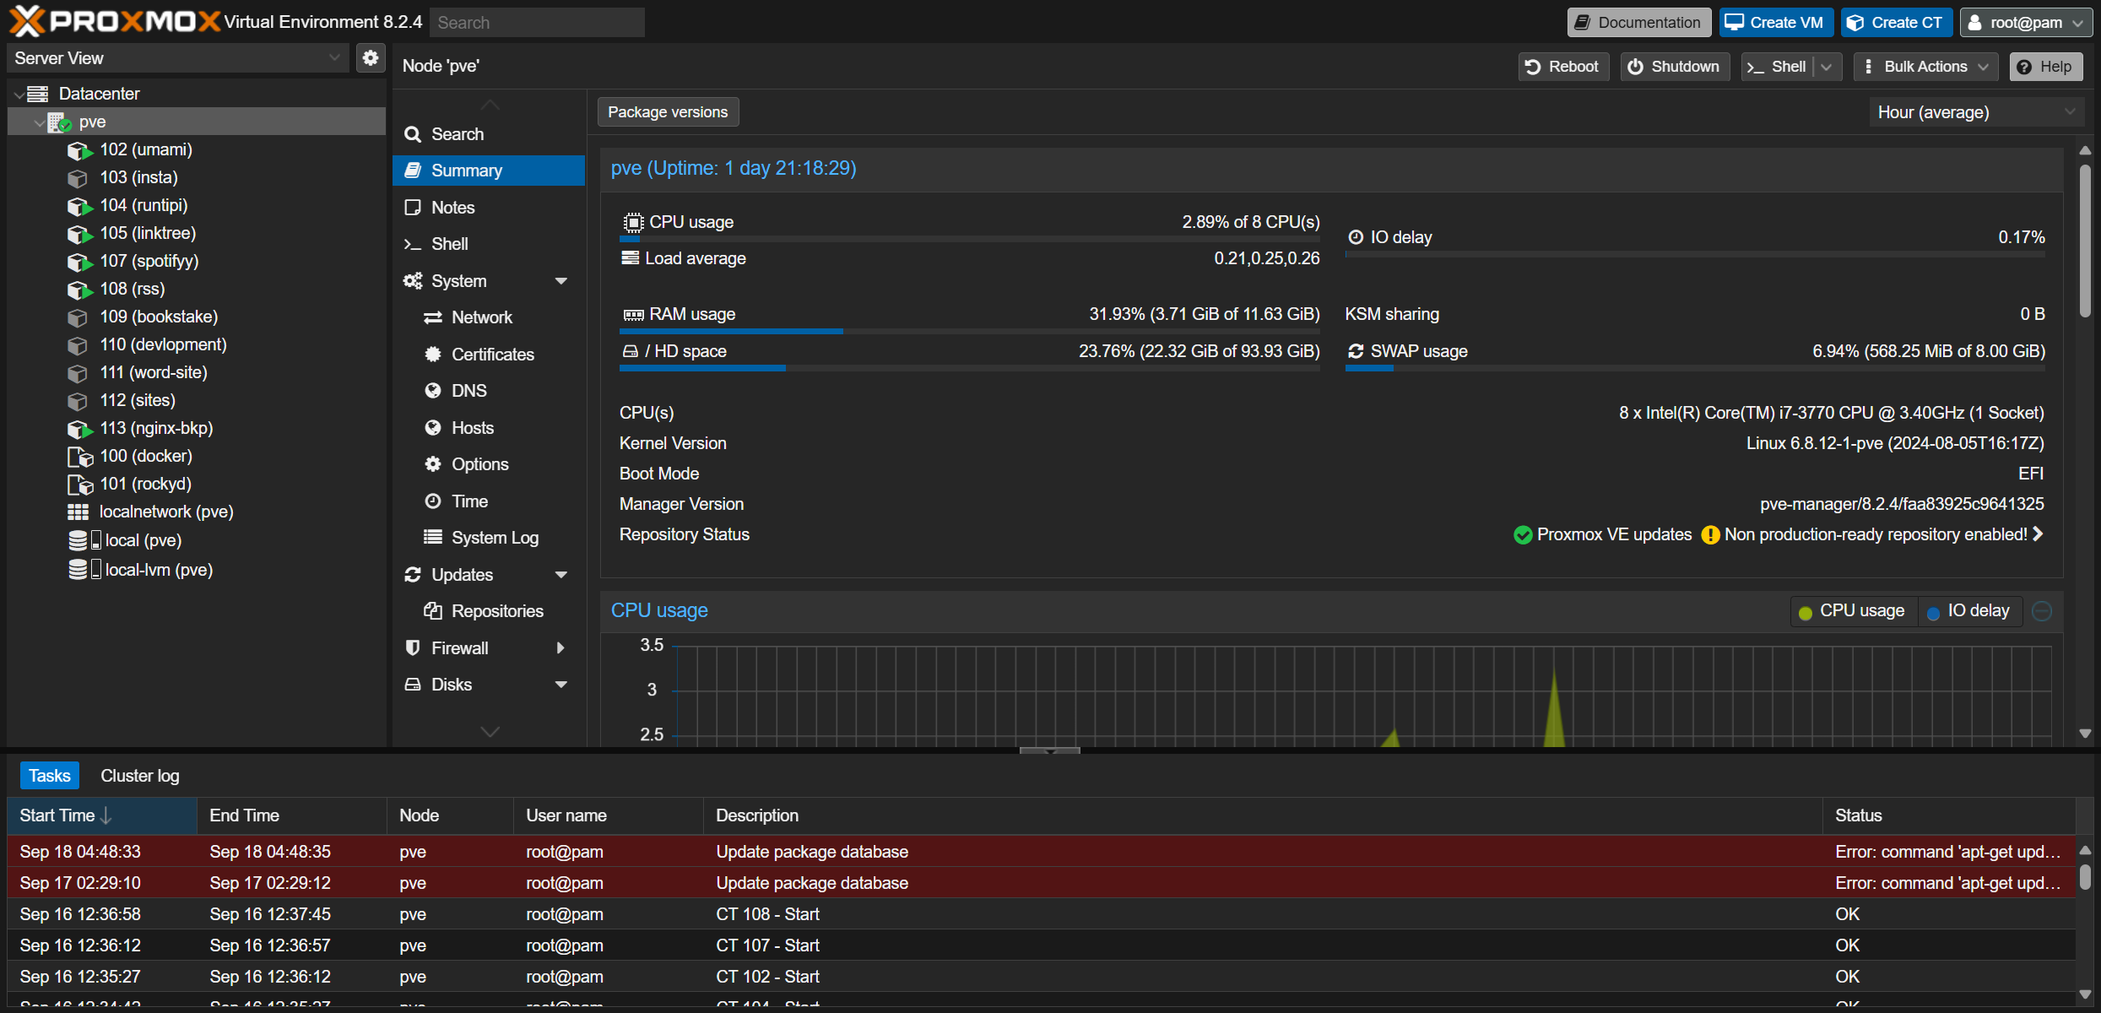Select localnetwork (pve) SDN zone
Image resolution: width=2101 pixels, height=1013 pixels.
pyautogui.click(x=166, y=512)
